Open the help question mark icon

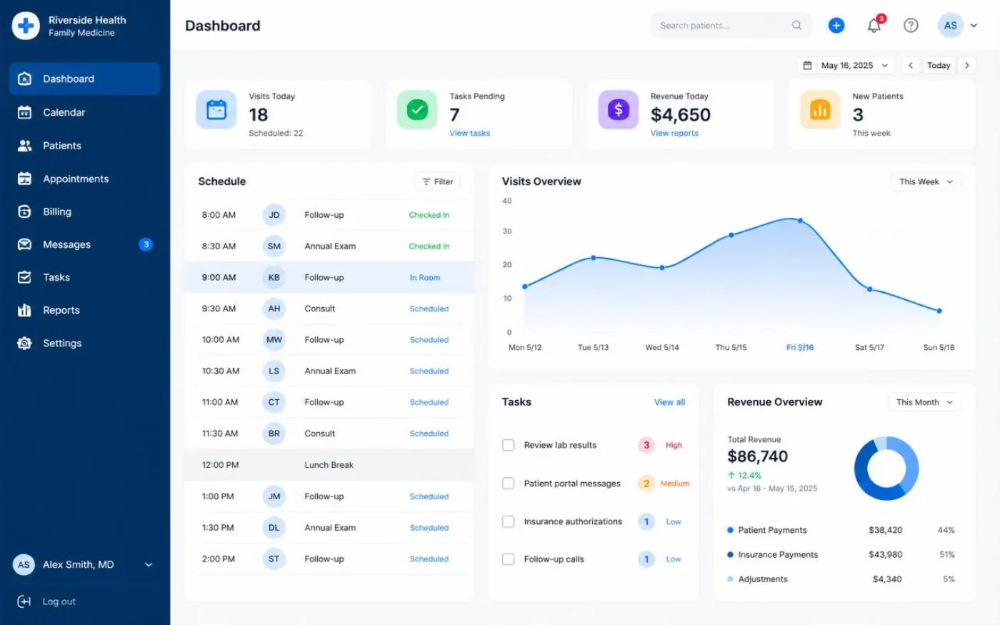pyautogui.click(x=911, y=26)
